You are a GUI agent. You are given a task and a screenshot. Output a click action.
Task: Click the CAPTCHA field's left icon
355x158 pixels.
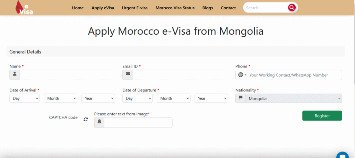(99, 122)
